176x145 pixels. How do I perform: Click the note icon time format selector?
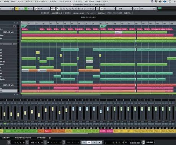coord(106,143)
